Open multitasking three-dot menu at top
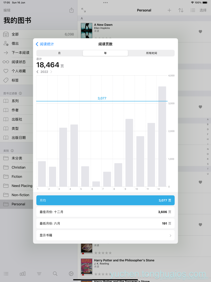 point(105,3)
